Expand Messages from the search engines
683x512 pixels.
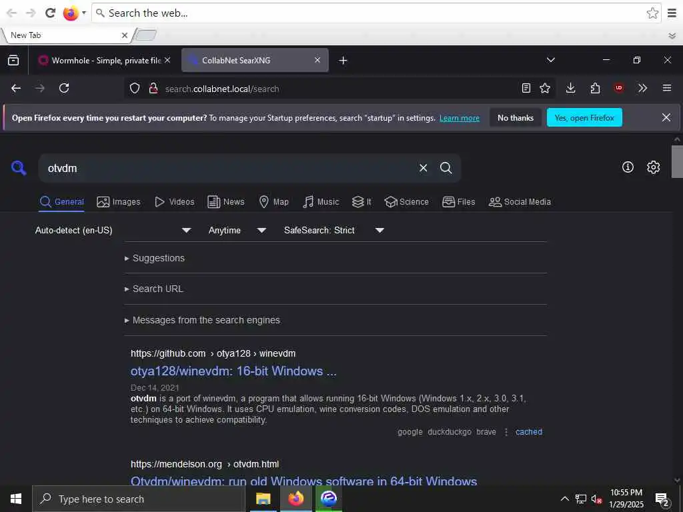(202, 321)
